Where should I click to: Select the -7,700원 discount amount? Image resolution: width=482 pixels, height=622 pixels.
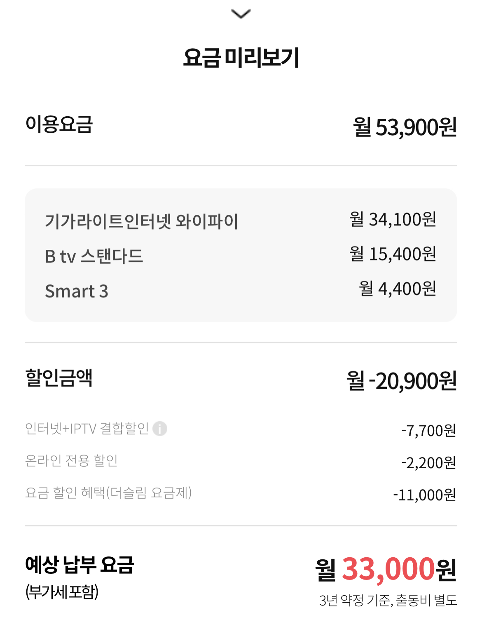429,431
